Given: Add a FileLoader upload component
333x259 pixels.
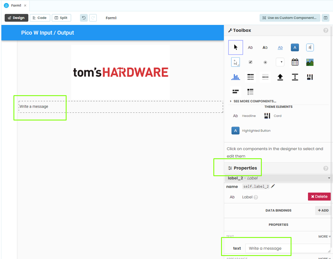Looking at the screenshot, I should [280, 77].
